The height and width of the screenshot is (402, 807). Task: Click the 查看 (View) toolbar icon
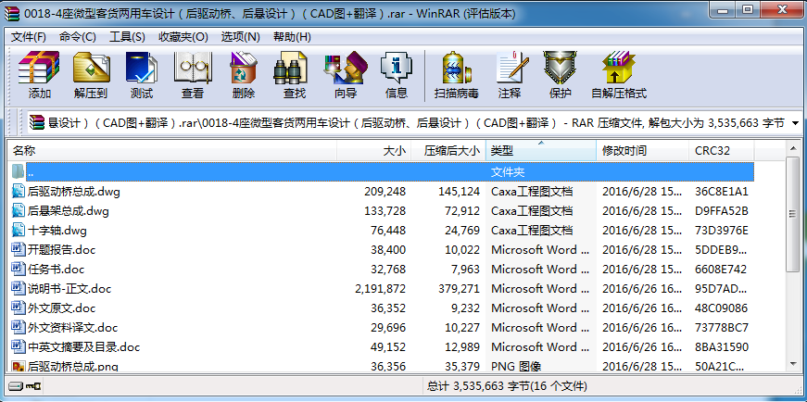[193, 68]
